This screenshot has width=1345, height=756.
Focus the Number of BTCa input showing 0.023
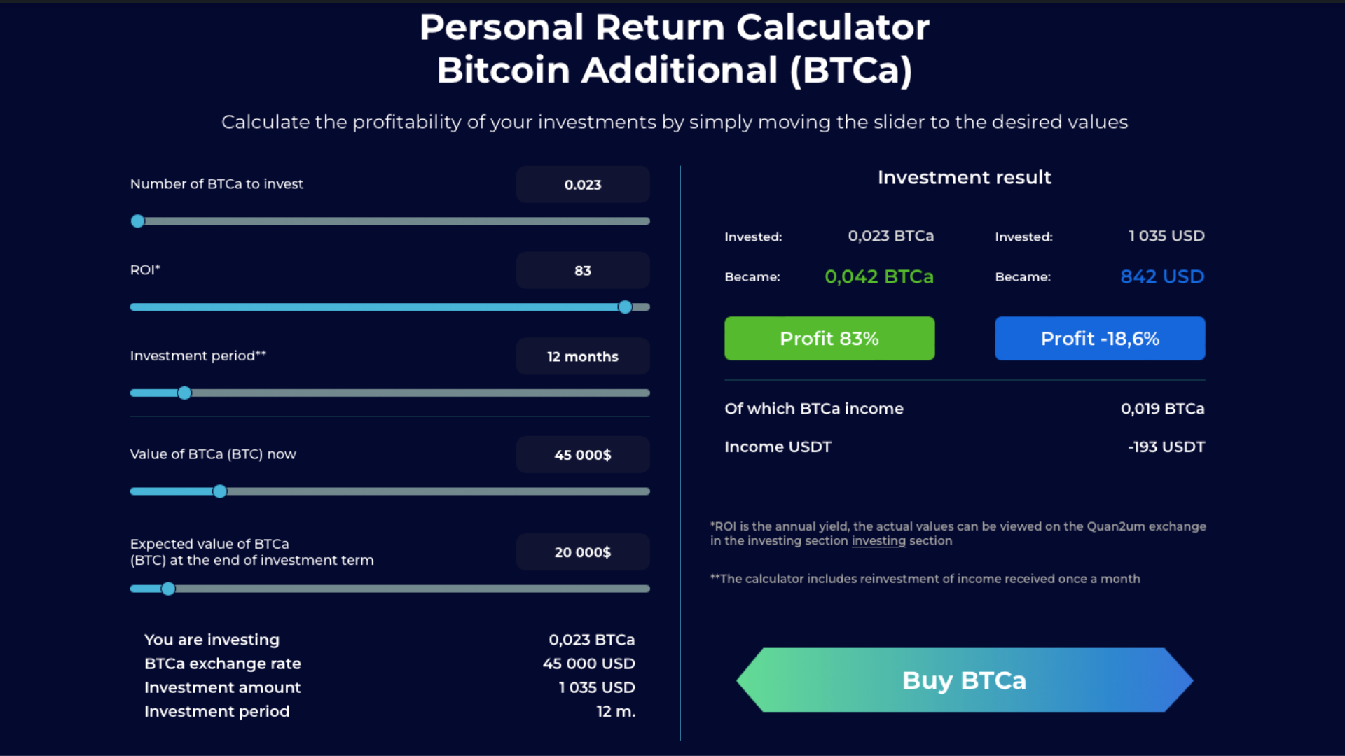point(583,185)
